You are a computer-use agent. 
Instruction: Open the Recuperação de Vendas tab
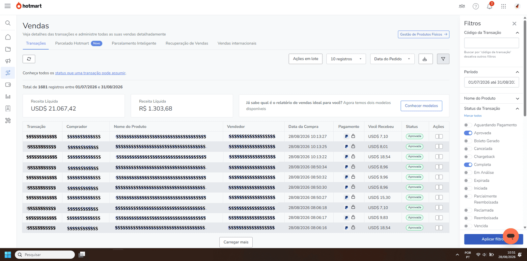point(187,43)
